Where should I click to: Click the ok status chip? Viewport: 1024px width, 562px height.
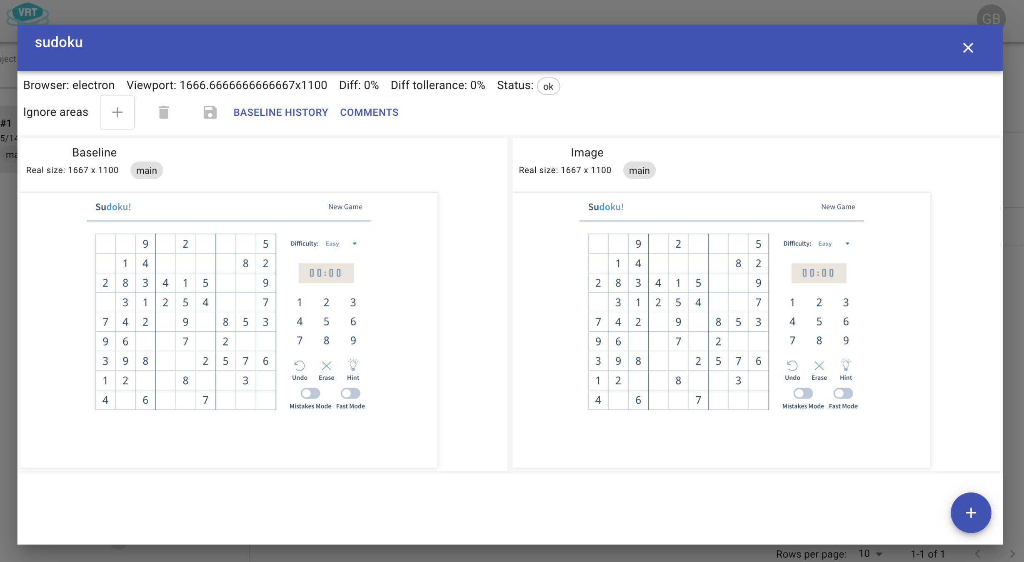pyautogui.click(x=548, y=87)
